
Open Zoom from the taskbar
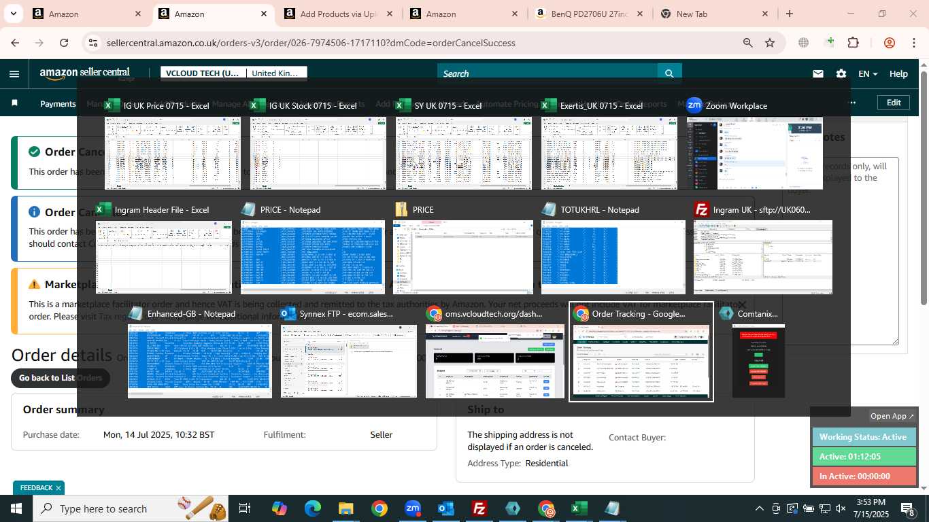413,508
